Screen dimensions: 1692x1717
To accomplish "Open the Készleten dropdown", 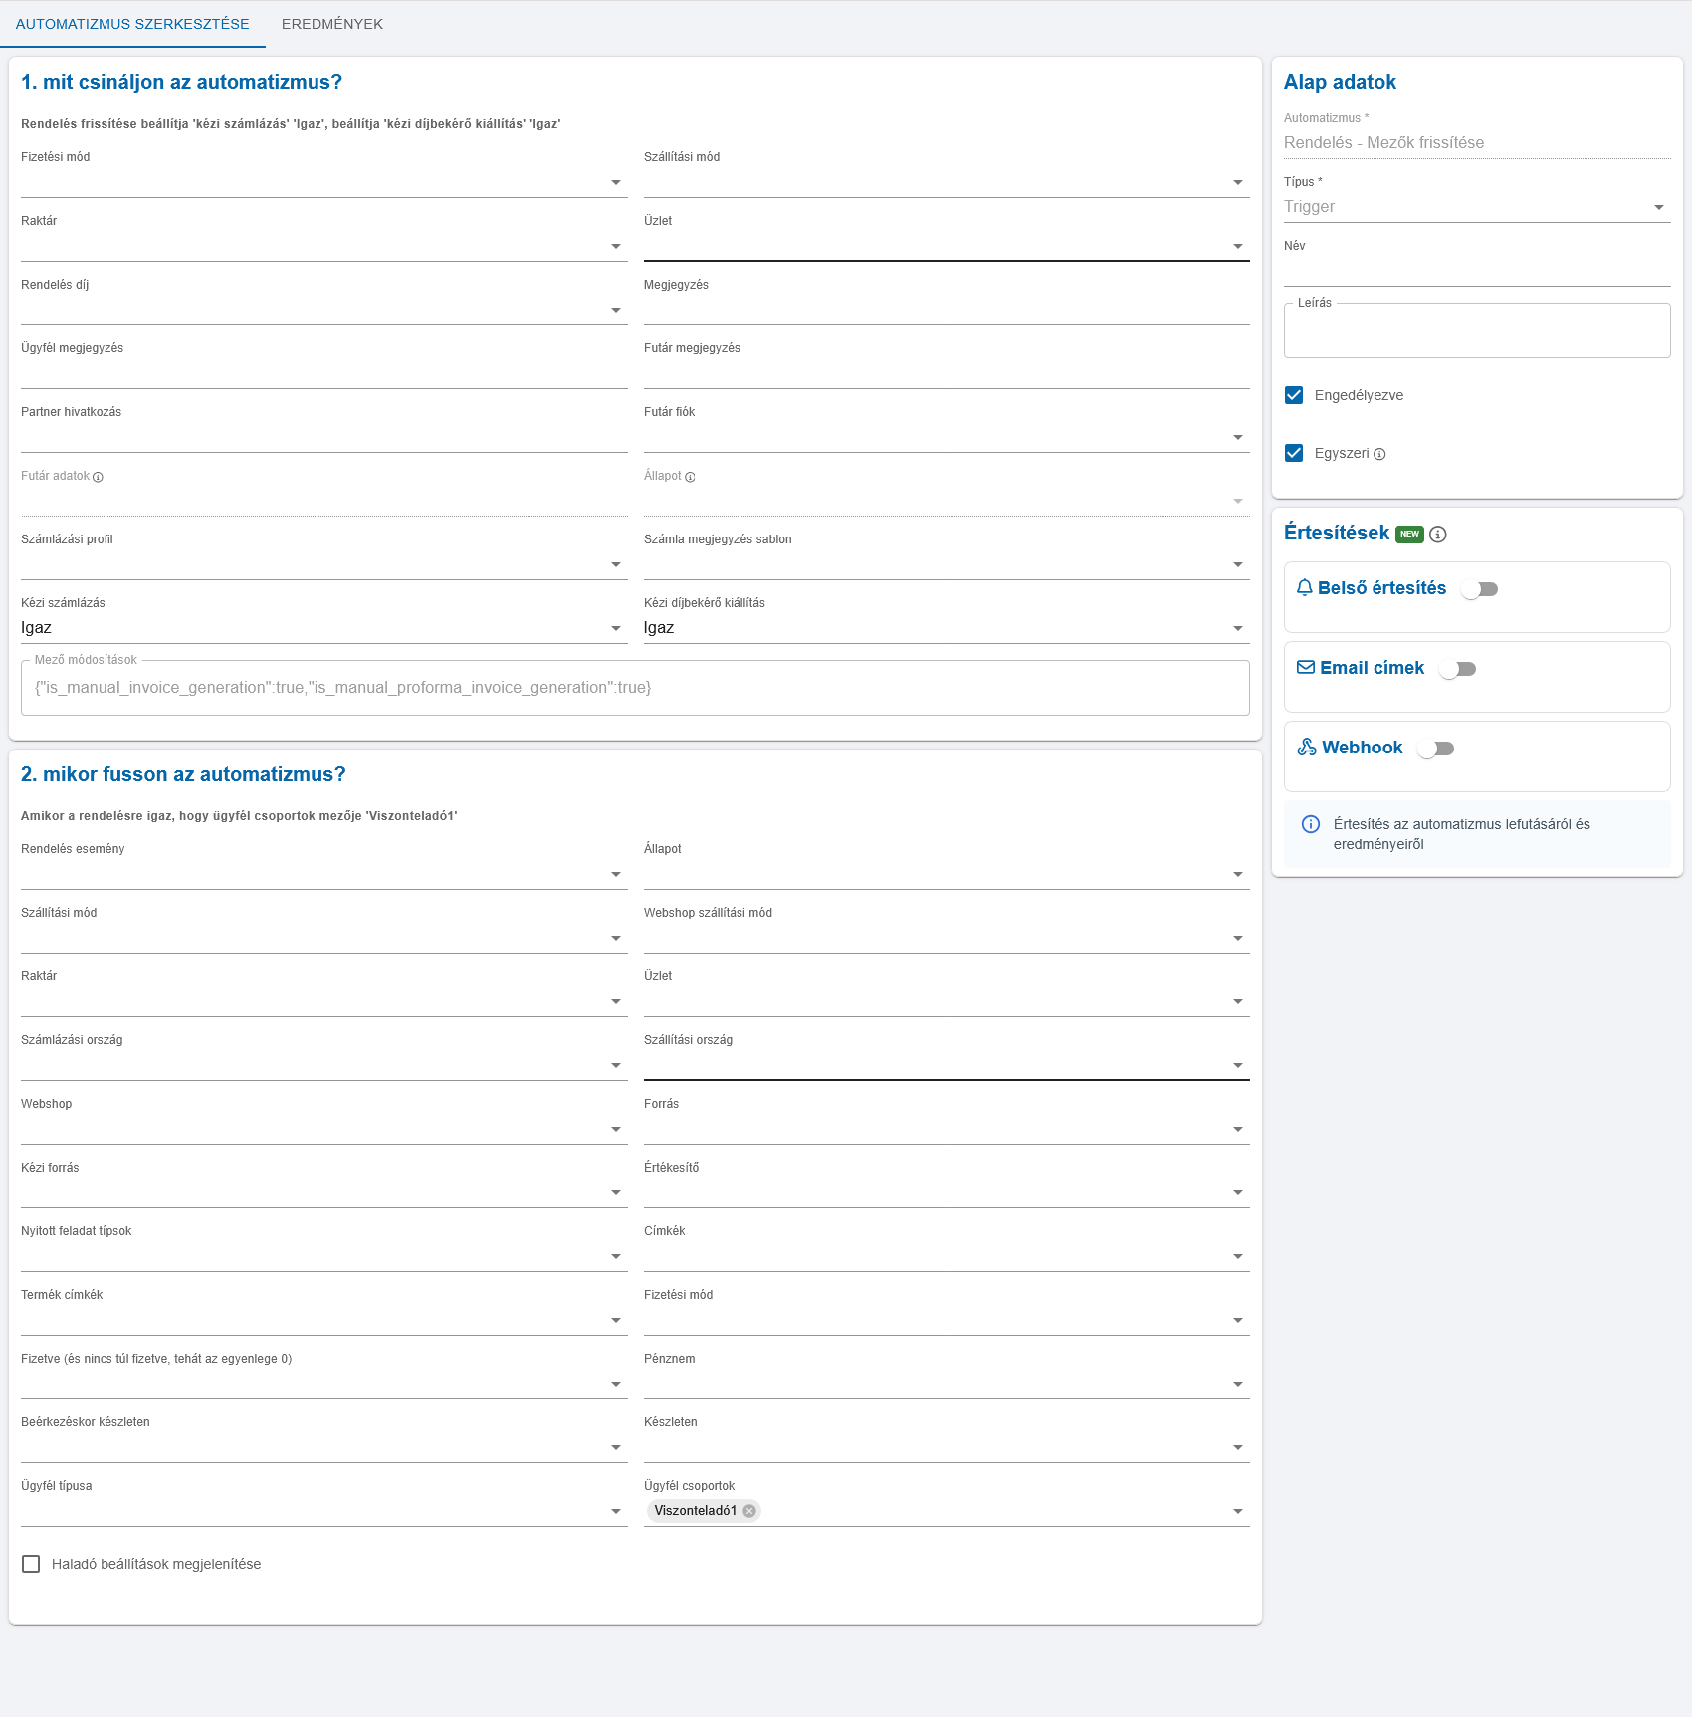I will pos(947,1447).
